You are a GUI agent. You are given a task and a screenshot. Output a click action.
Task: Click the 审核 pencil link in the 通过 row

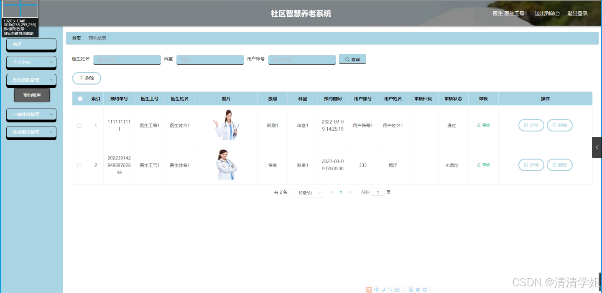483,125
